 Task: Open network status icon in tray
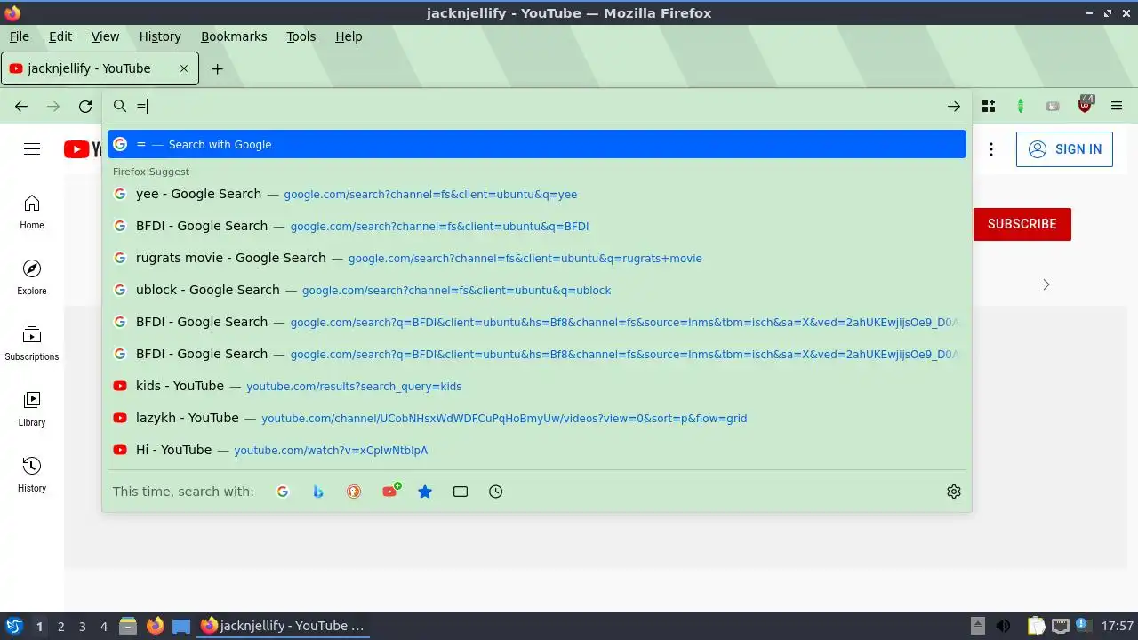[1060, 627]
